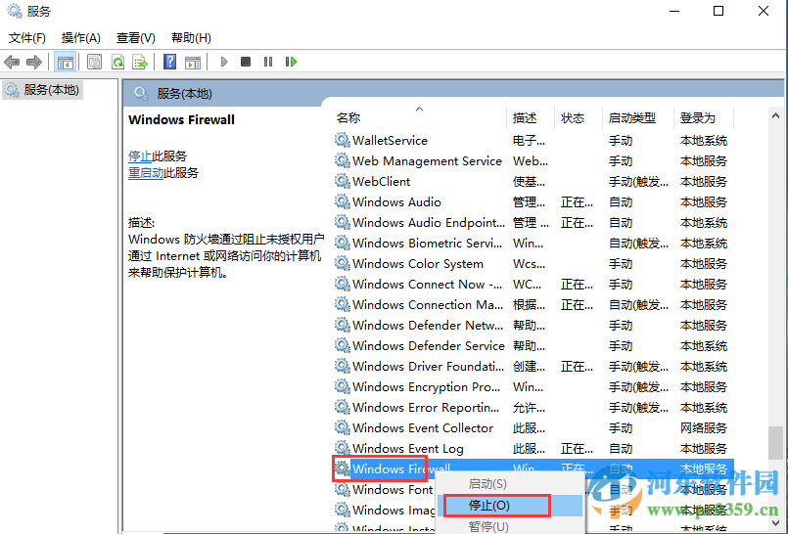The height and width of the screenshot is (534, 788).
Task: Click the gear icon beside Windows Defender Service
Action: click(343, 346)
